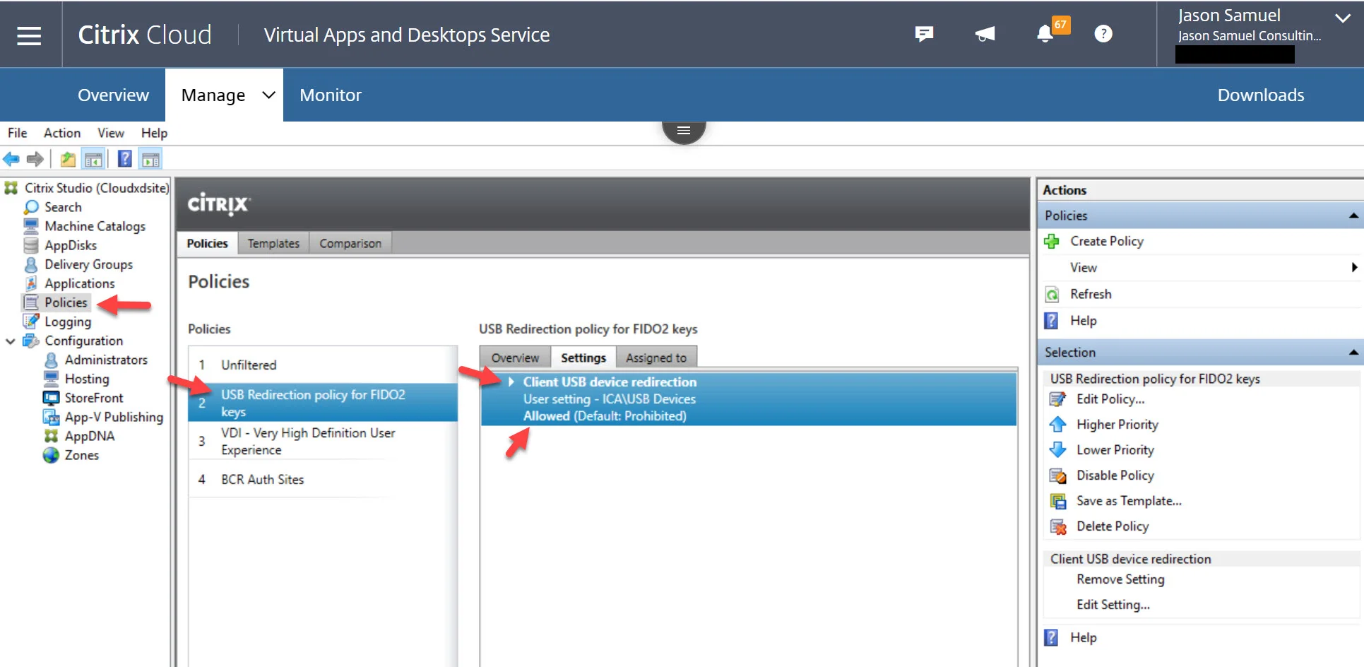The width and height of the screenshot is (1364, 667).
Task: Click the Zones globe icon
Action: click(x=51, y=455)
